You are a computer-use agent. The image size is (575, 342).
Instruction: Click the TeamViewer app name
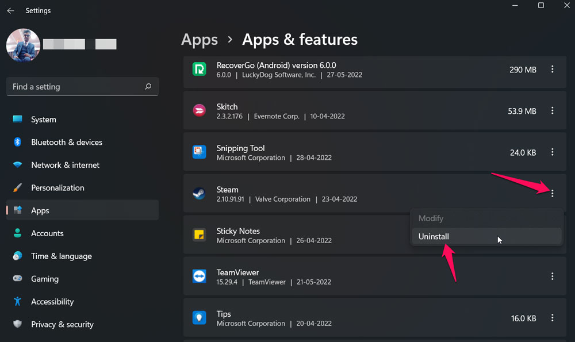point(237,272)
